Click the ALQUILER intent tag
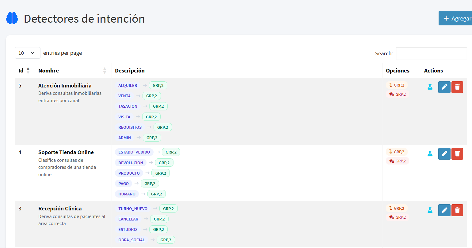 pos(128,86)
